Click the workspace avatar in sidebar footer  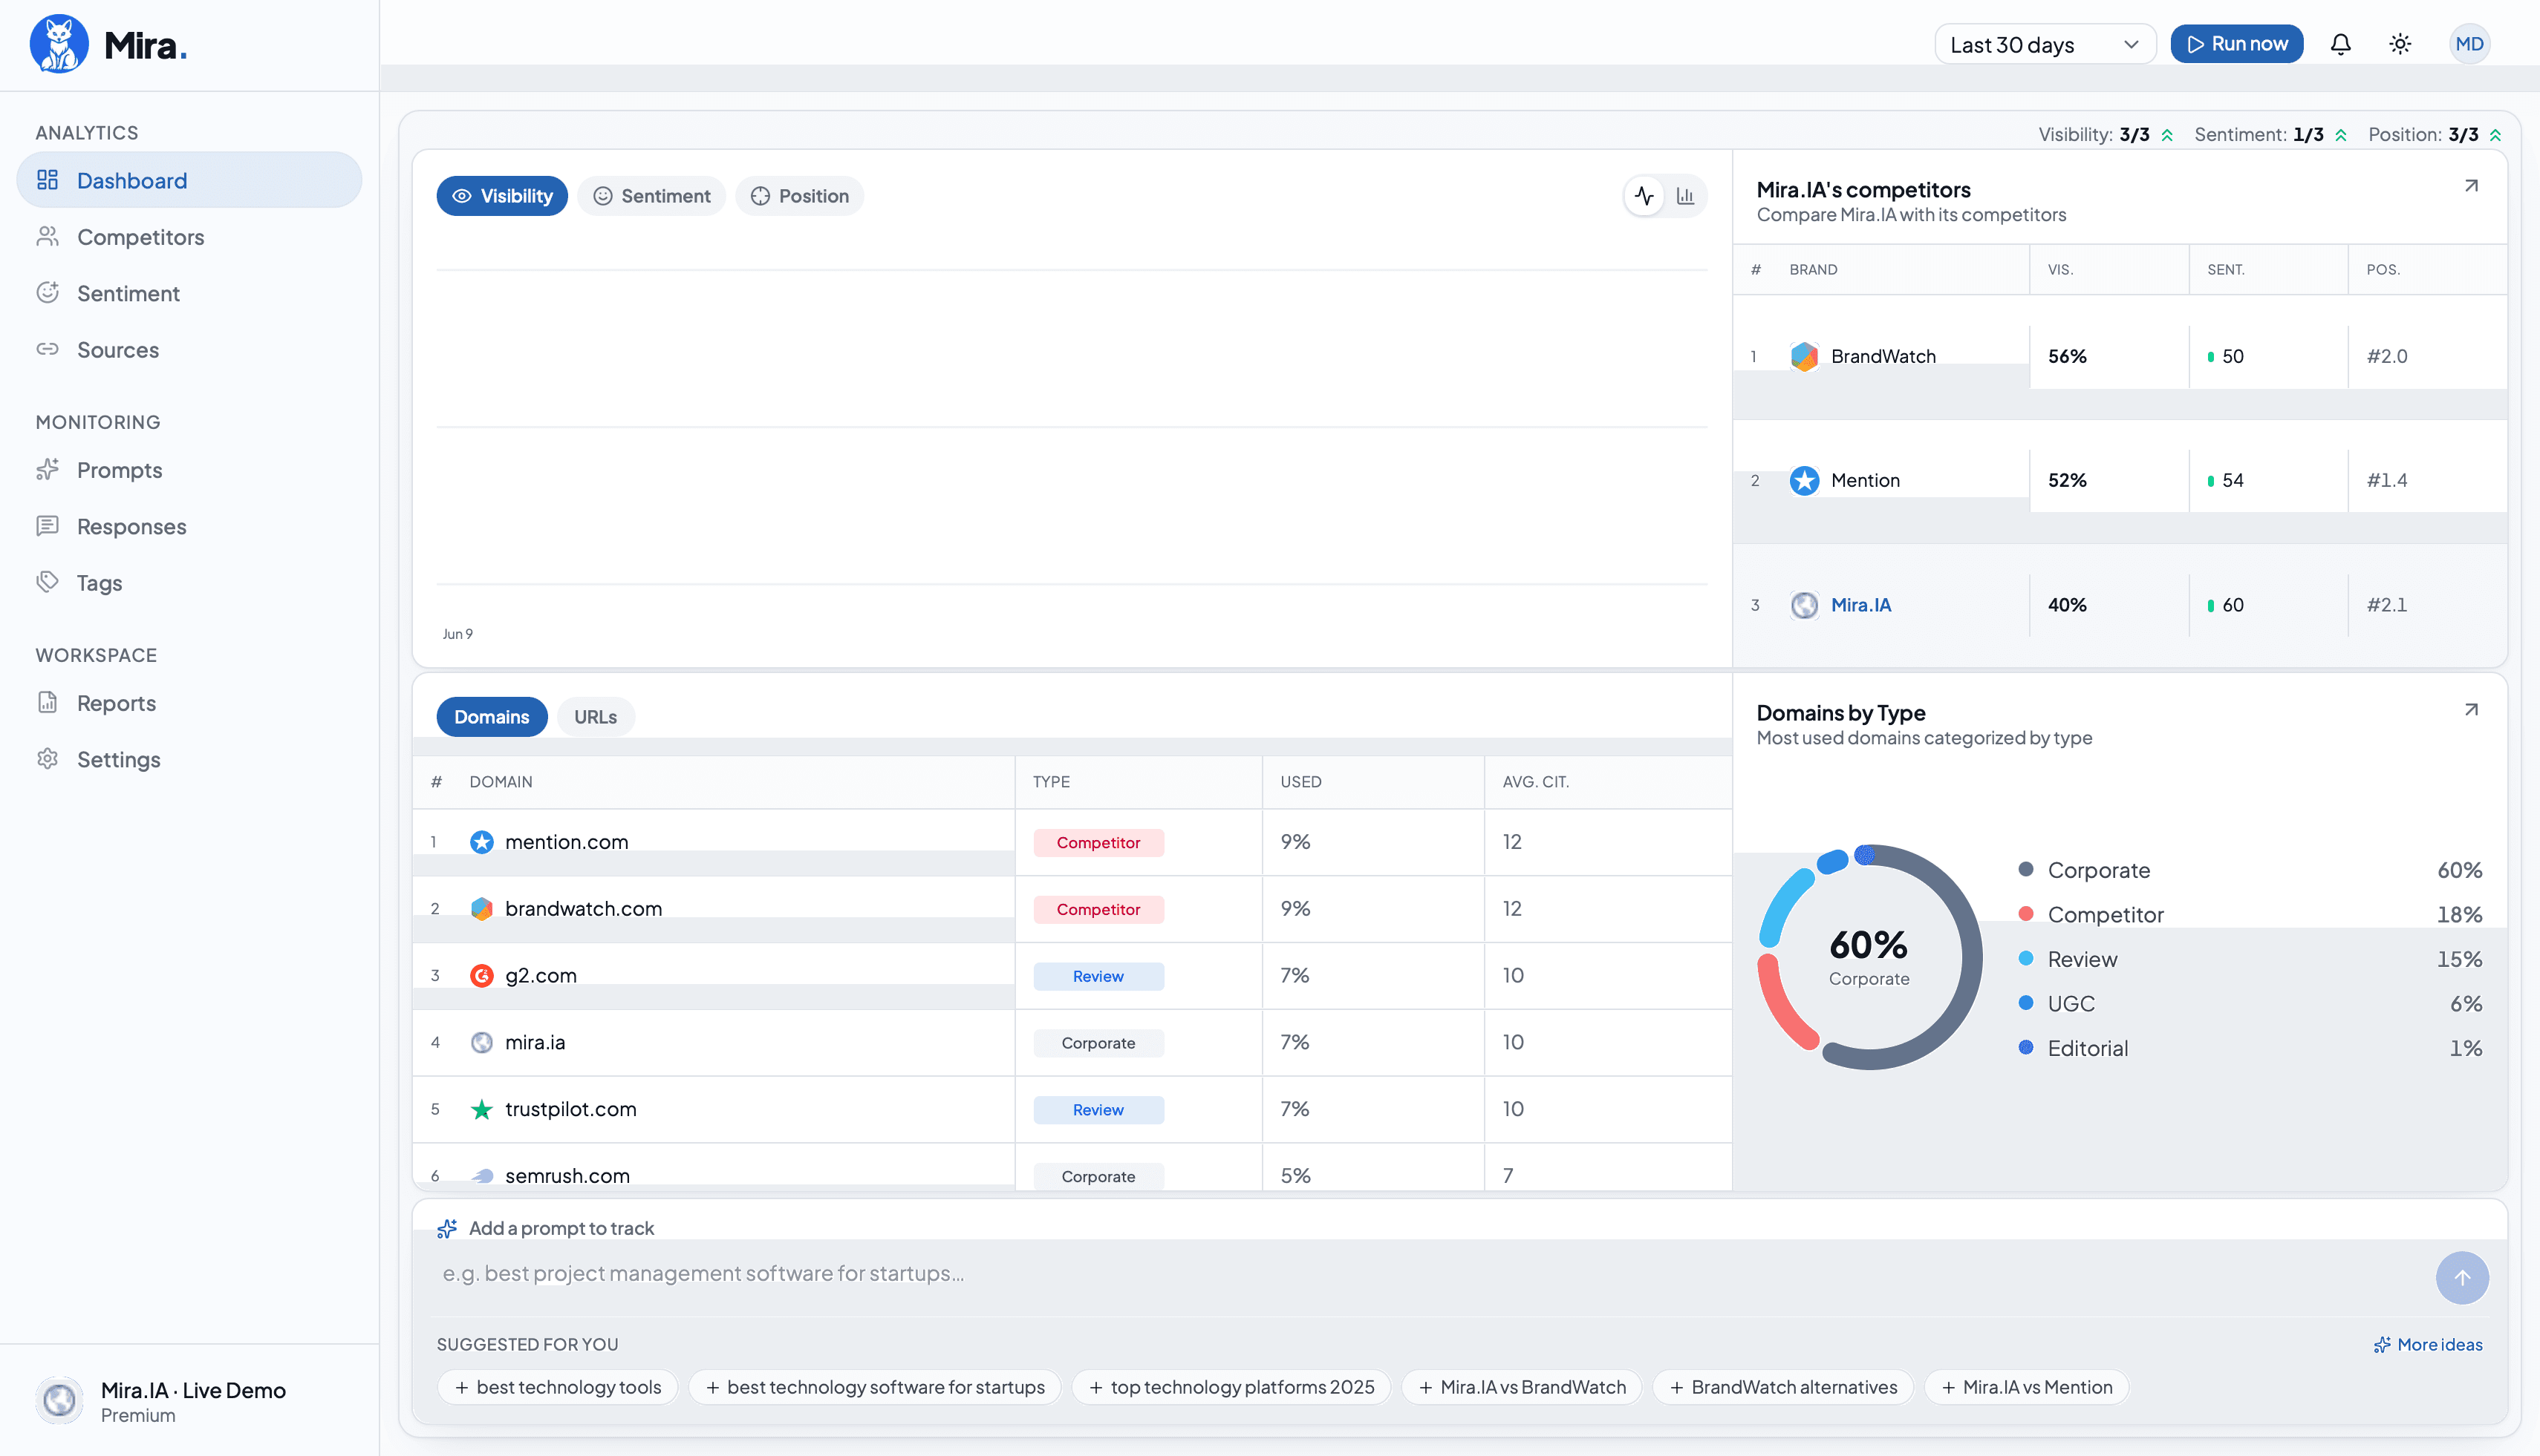(x=59, y=1399)
